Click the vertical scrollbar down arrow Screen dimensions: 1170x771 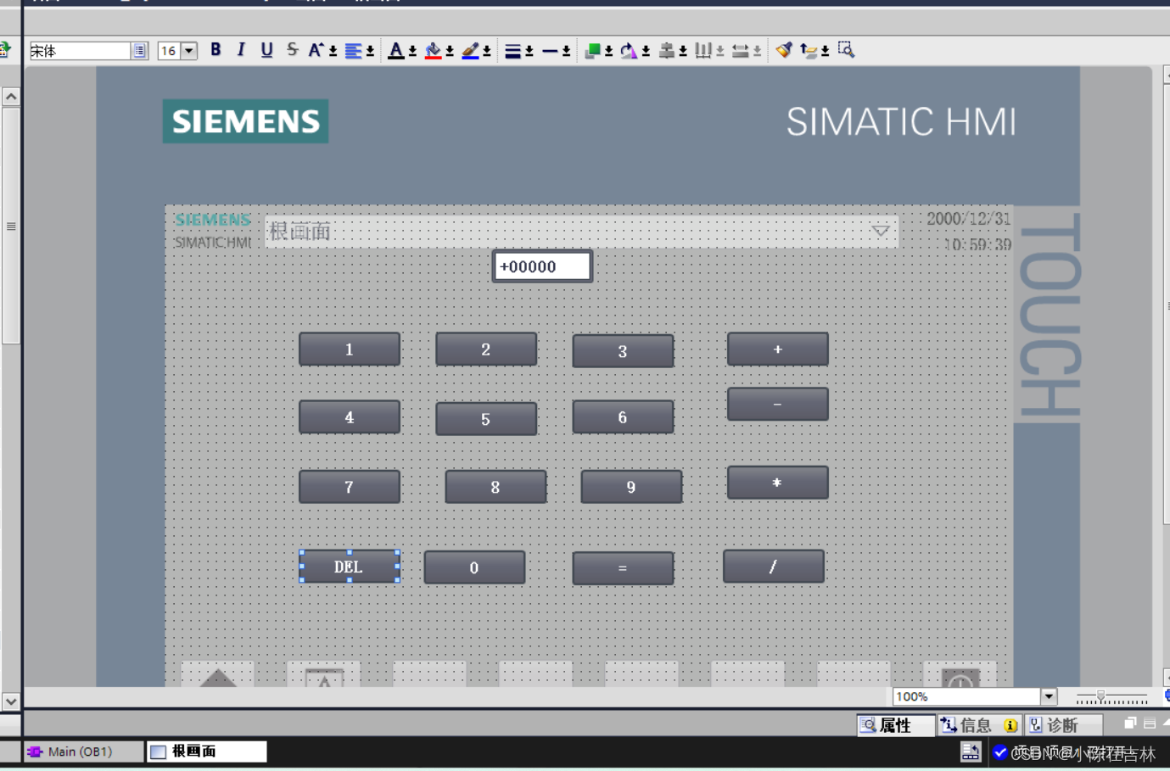(x=11, y=701)
